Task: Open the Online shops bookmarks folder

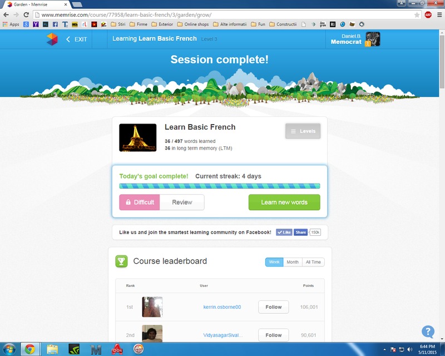Action: [x=193, y=24]
